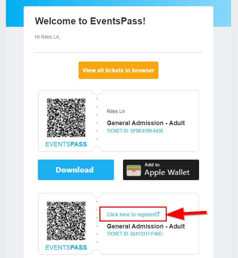Click the Add to text in wallet button

pos(152,165)
